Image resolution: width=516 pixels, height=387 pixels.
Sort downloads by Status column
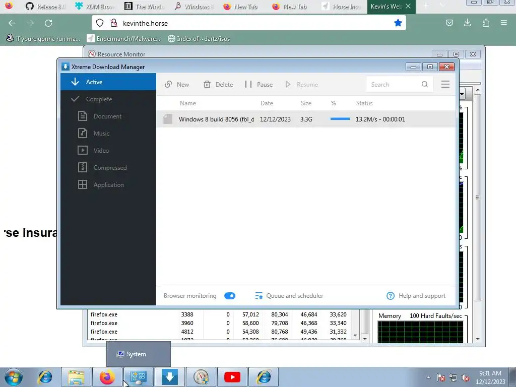pyautogui.click(x=364, y=103)
